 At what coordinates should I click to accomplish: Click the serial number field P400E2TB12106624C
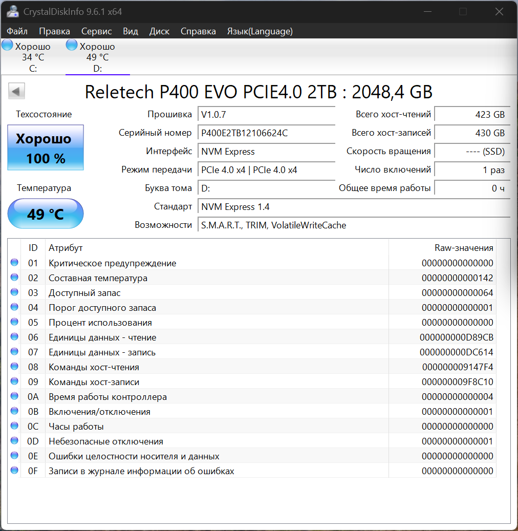[x=267, y=133]
